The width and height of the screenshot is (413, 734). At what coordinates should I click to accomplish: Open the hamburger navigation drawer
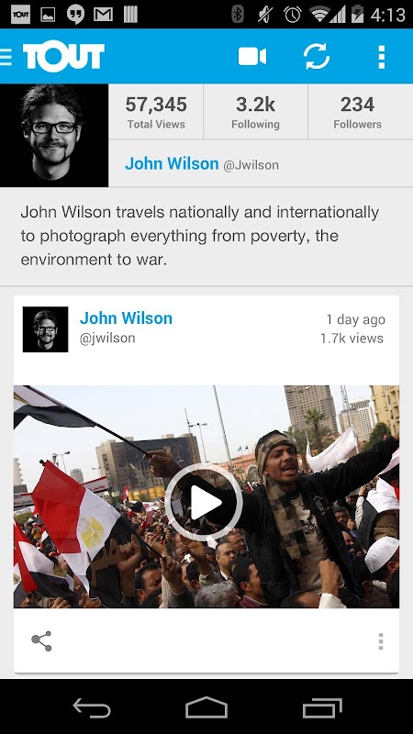coord(6,57)
